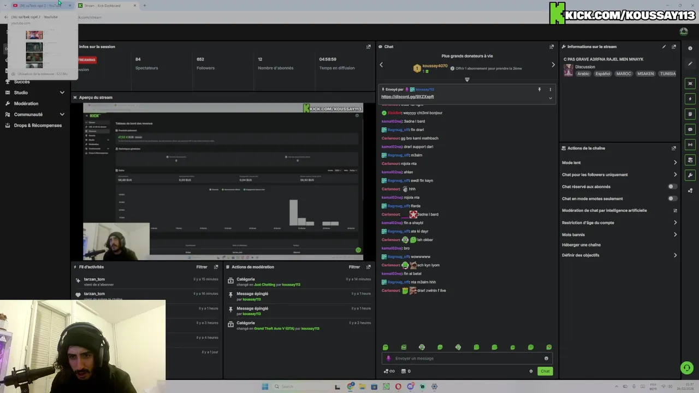699x393 pixels.
Task: Open the chat shop icon
Action: tap(406, 371)
